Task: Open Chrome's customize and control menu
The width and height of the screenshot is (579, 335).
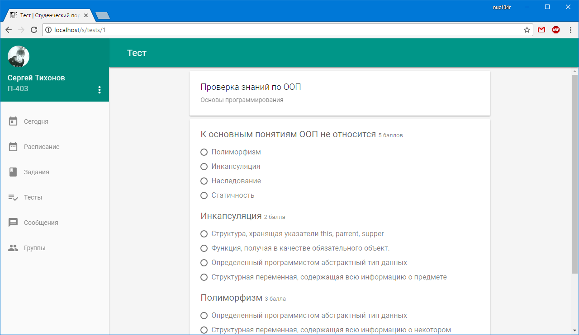Action: coord(570,29)
